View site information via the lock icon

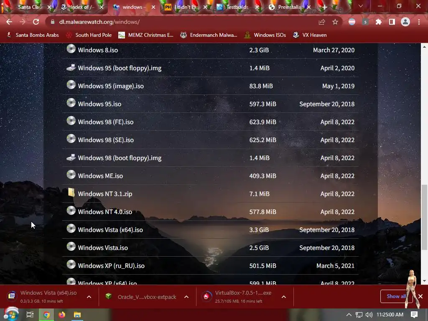pos(52,22)
